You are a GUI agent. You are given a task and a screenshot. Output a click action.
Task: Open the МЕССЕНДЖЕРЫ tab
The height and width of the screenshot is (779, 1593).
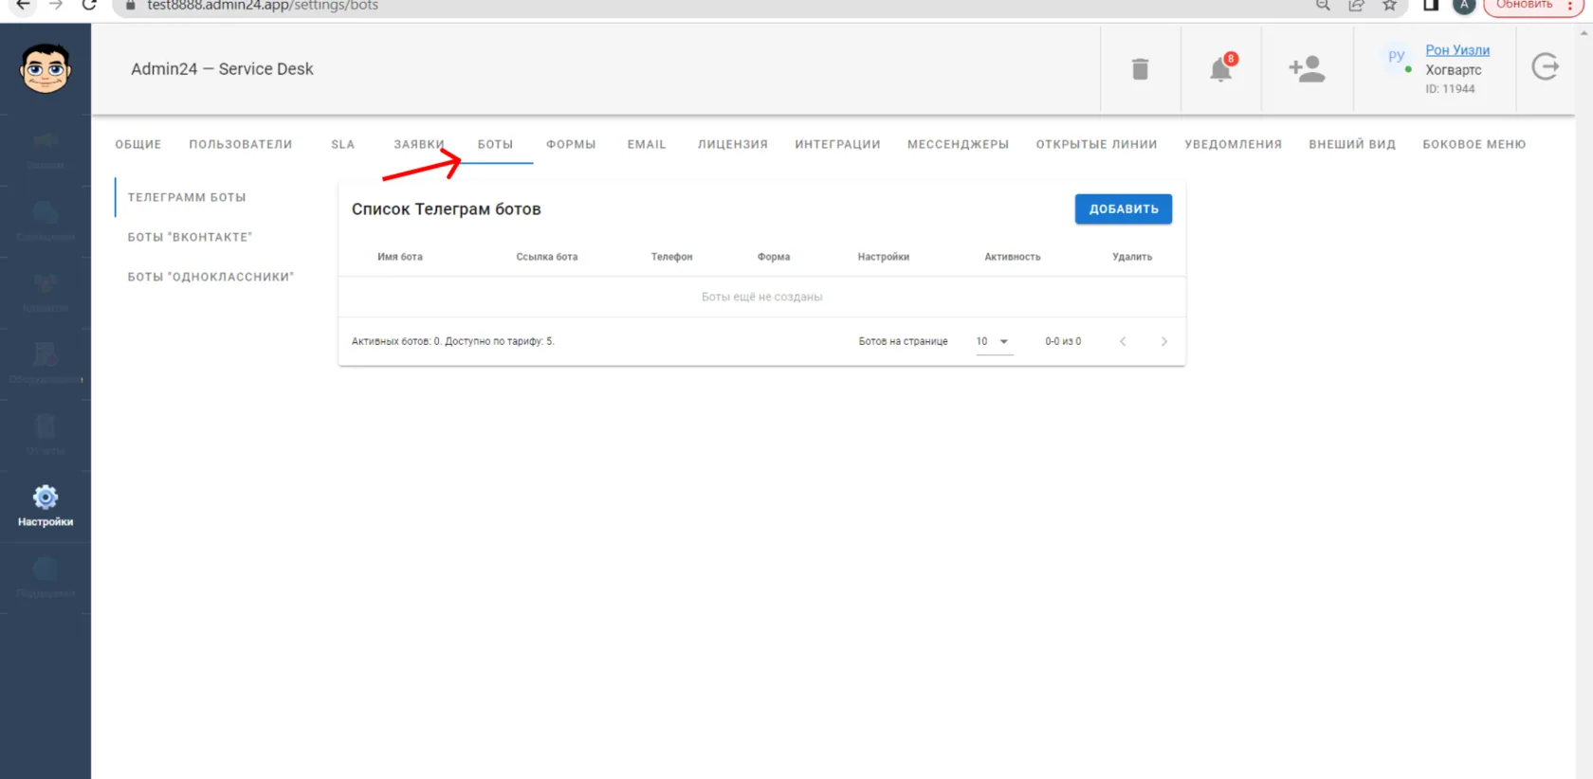click(958, 144)
